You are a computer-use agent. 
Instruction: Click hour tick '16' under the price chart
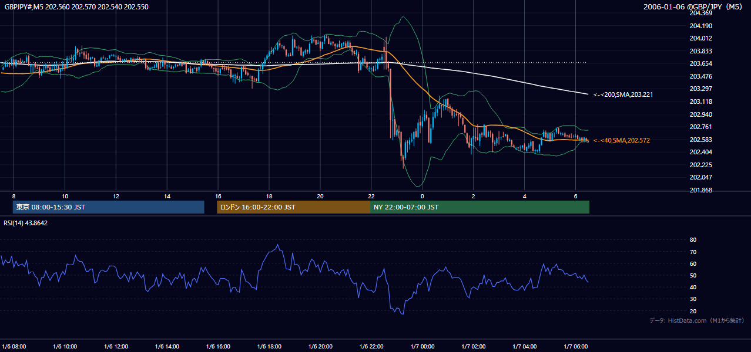218,196
